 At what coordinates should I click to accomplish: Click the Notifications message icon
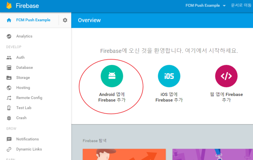point(9,139)
